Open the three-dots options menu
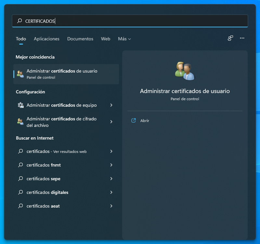The height and width of the screenshot is (244, 260). click(242, 38)
